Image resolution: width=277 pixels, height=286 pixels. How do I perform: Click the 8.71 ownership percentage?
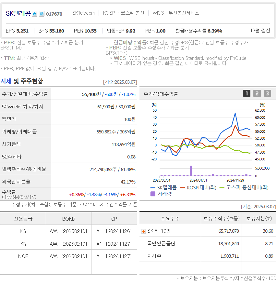pos(269,244)
